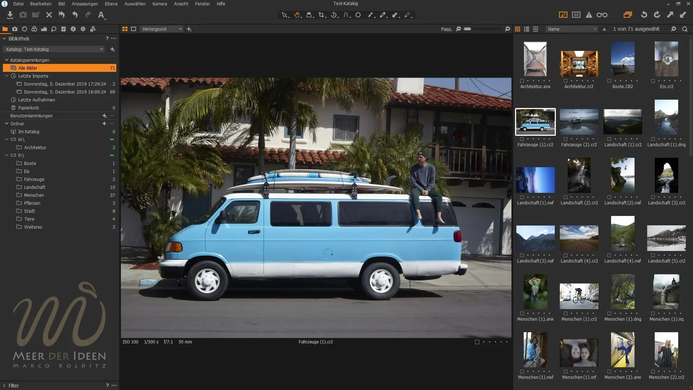This screenshot has width=693, height=390.
Task: Select the pan hand tool
Action: (297, 15)
